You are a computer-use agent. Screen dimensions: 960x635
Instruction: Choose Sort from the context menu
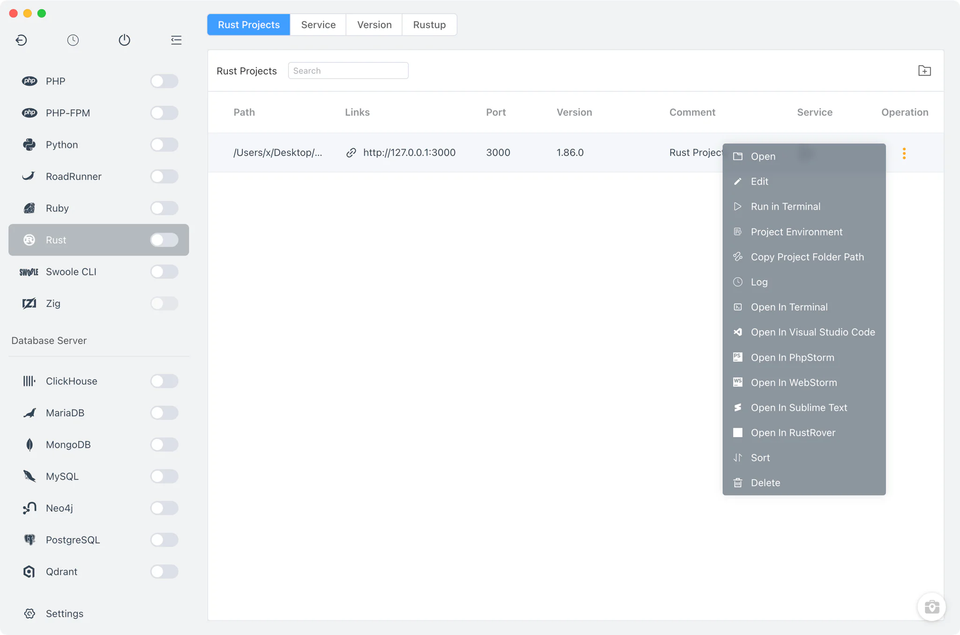[x=804, y=458]
